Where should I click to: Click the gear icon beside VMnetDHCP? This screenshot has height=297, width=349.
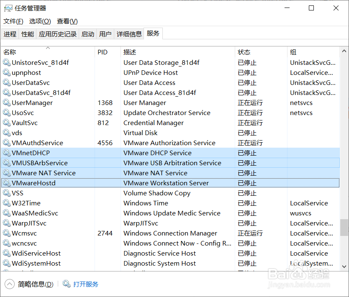tap(7, 153)
